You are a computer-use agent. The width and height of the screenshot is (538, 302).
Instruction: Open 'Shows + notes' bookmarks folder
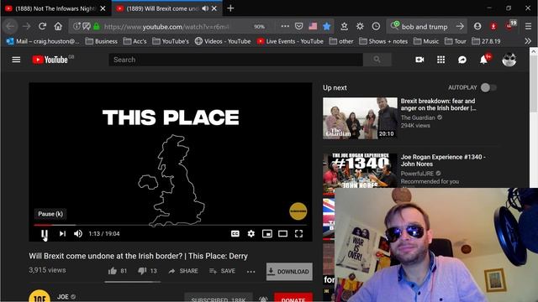click(383, 41)
